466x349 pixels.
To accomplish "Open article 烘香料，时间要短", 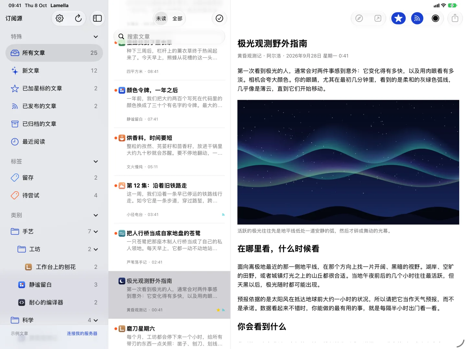I will point(169,152).
